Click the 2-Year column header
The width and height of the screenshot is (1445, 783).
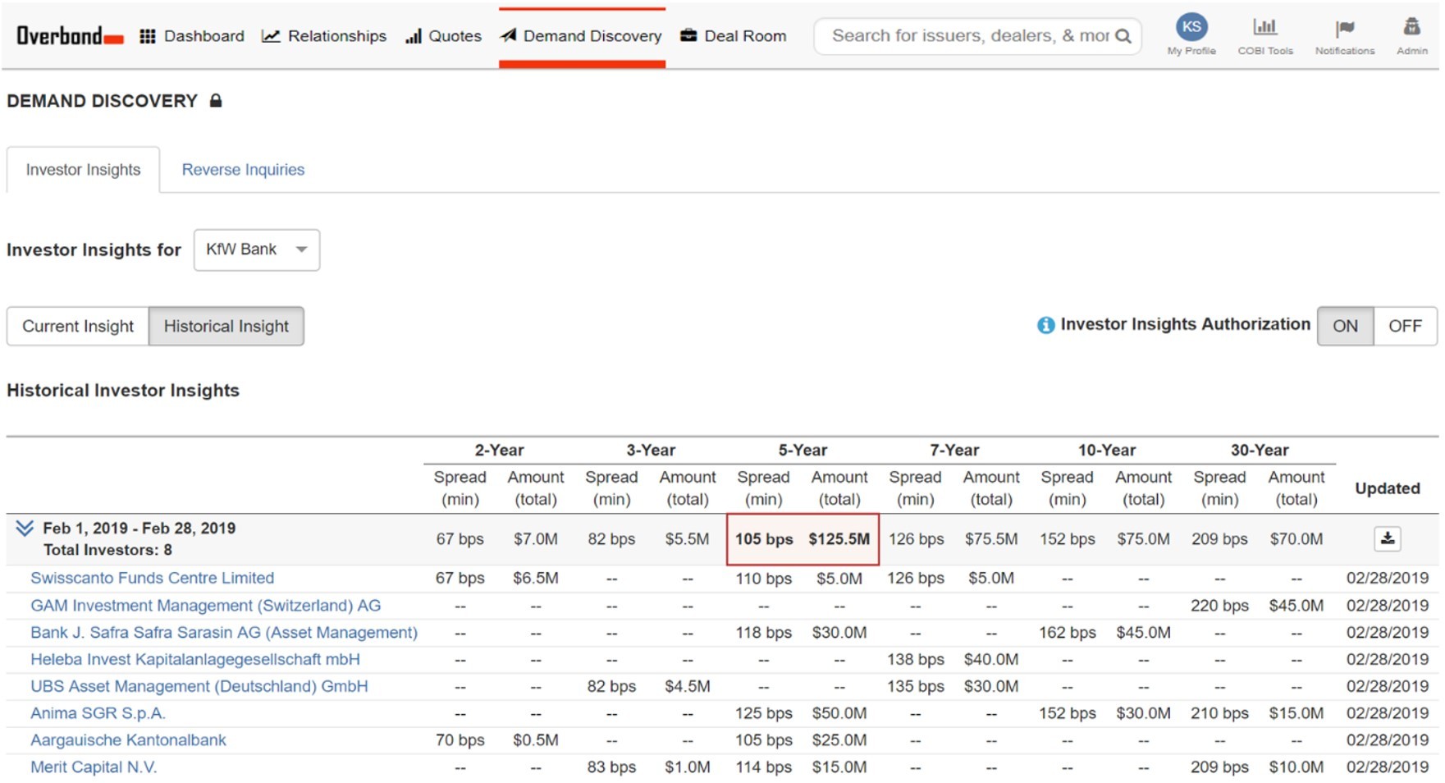coord(499,450)
